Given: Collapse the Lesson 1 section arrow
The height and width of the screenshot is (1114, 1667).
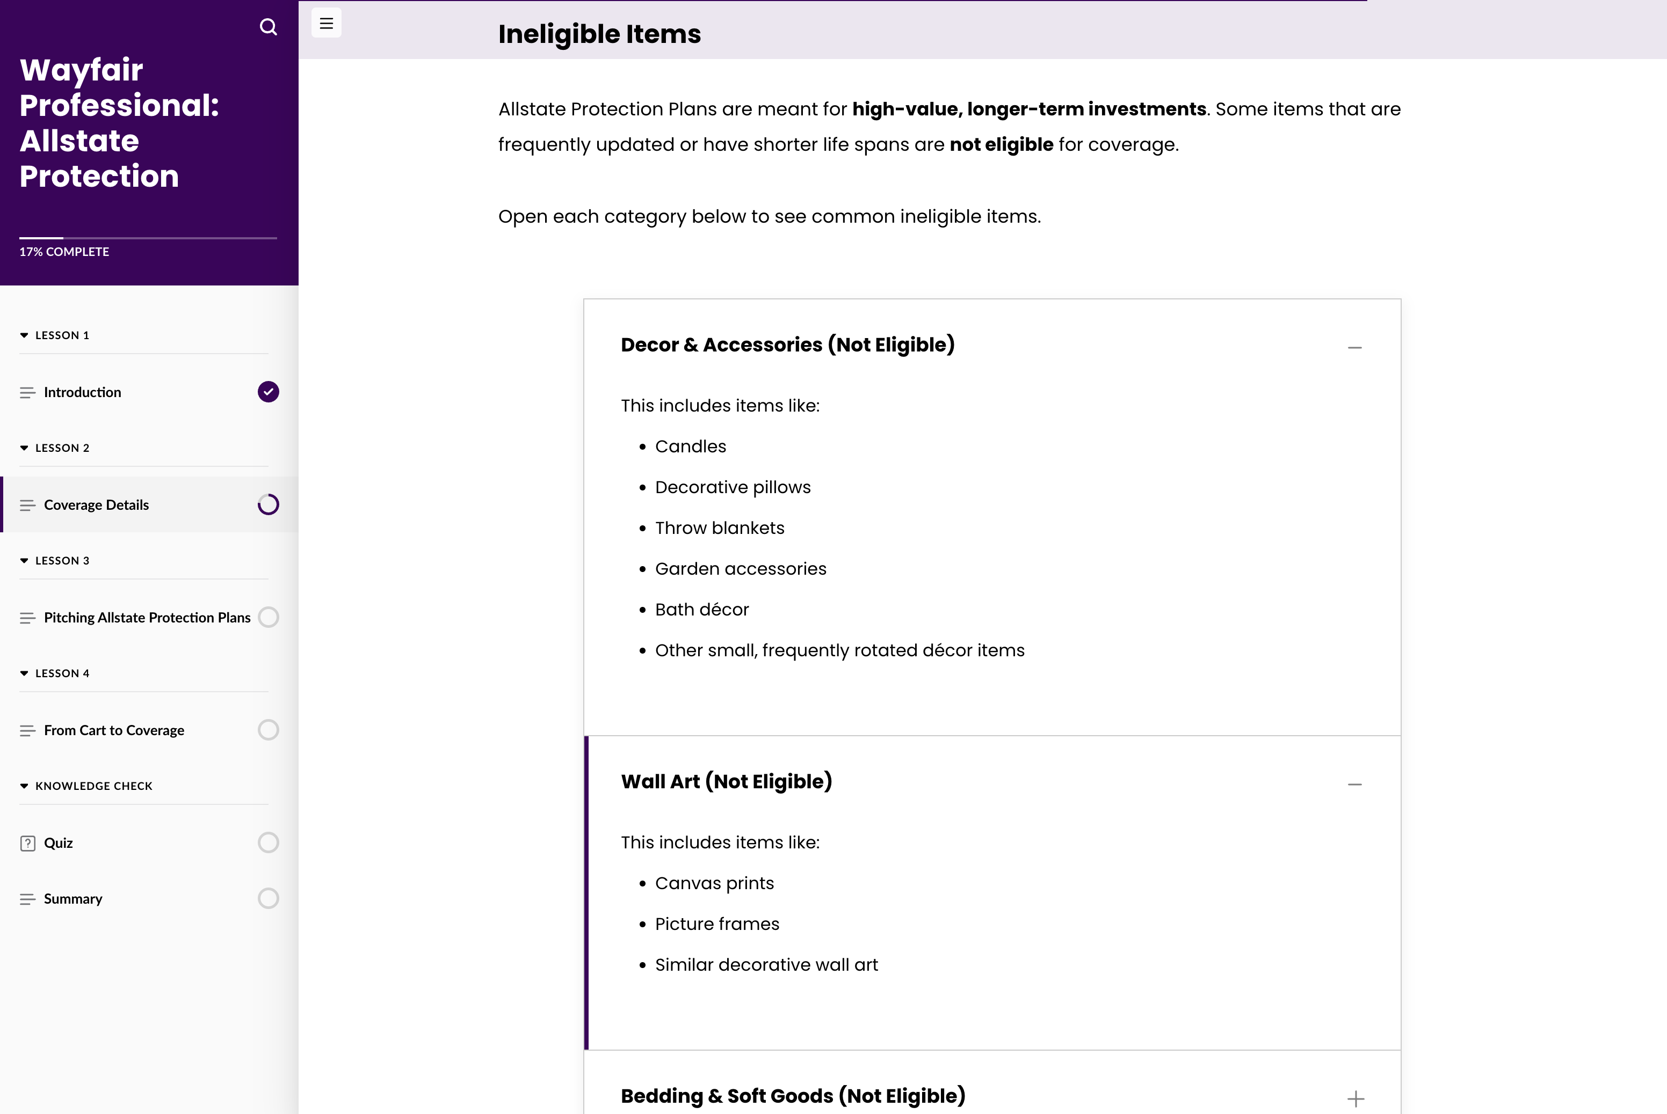Looking at the screenshot, I should [x=24, y=335].
